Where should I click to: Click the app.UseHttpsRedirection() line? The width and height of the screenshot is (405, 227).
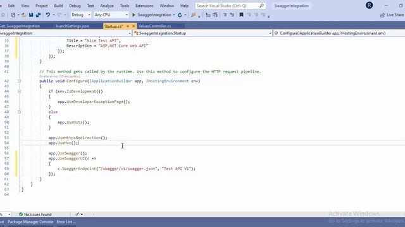(78, 137)
